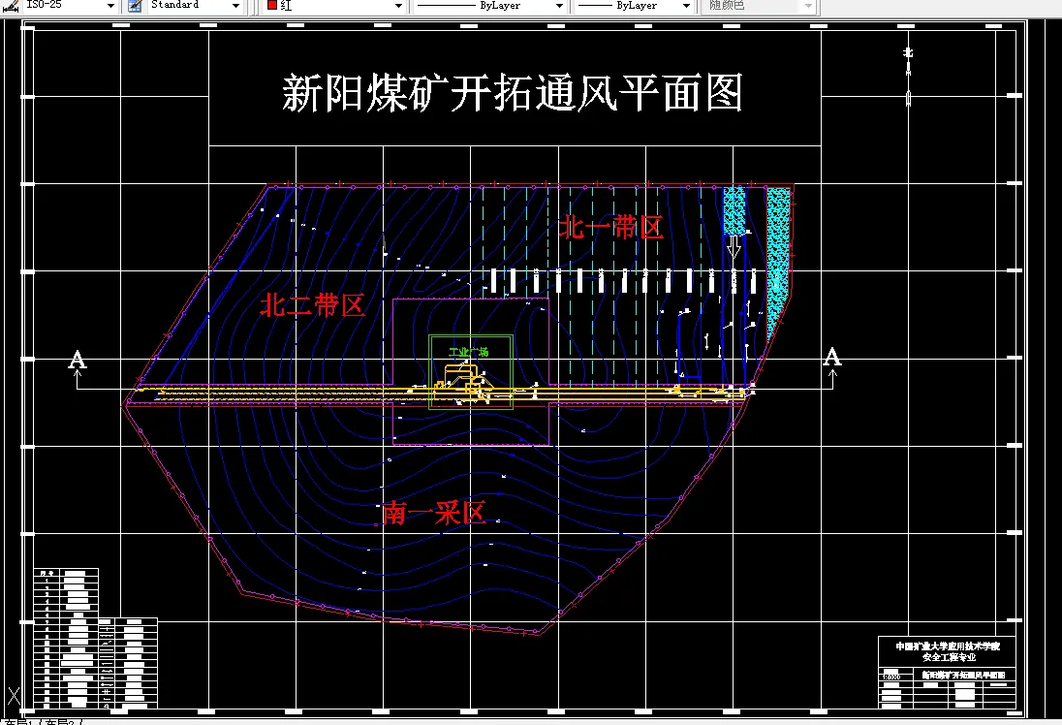The image size is (1062, 725).
Task: Switch to the 布局1 layout tab
Action: [x=17, y=721]
